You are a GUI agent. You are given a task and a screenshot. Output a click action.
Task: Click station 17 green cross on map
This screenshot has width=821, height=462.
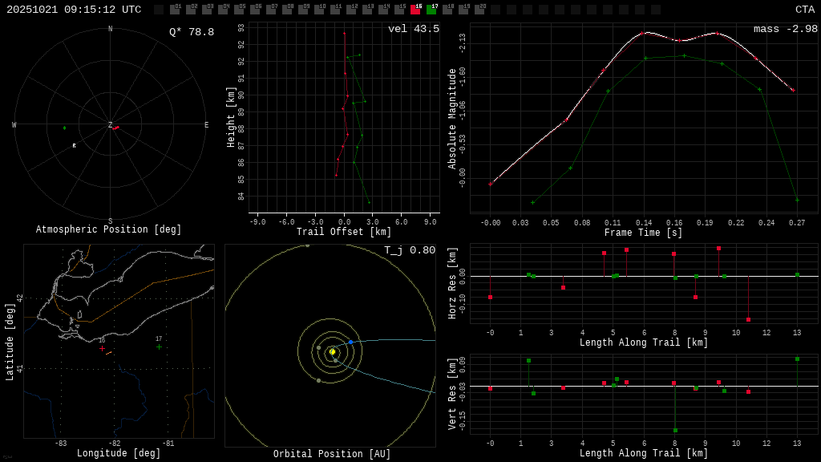point(159,347)
